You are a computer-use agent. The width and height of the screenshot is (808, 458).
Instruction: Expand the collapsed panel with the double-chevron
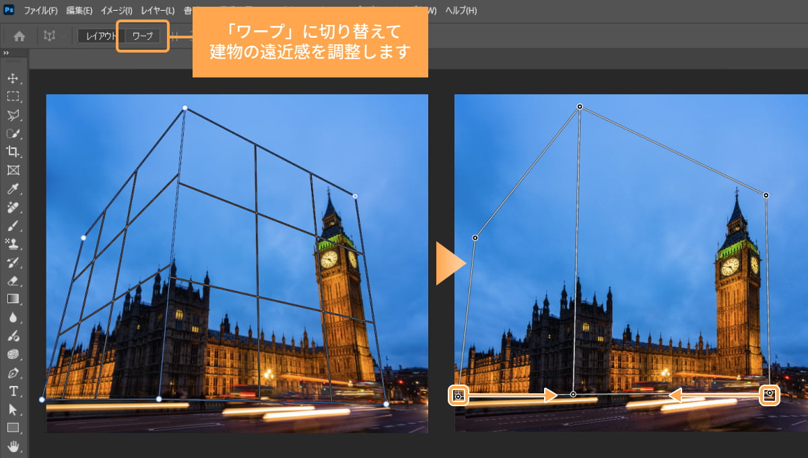click(7, 53)
